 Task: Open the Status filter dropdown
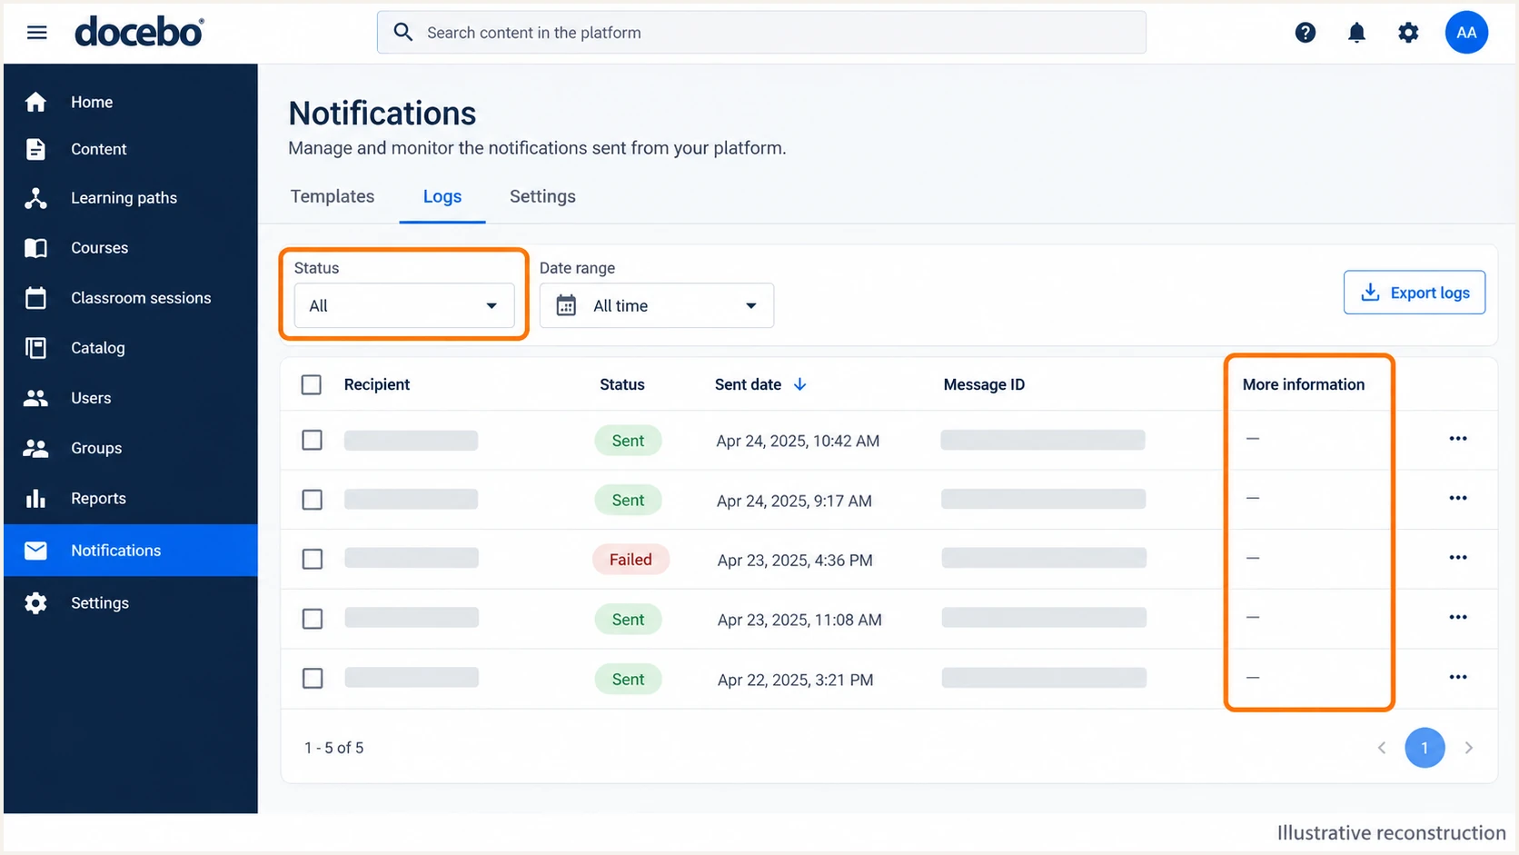[404, 305]
